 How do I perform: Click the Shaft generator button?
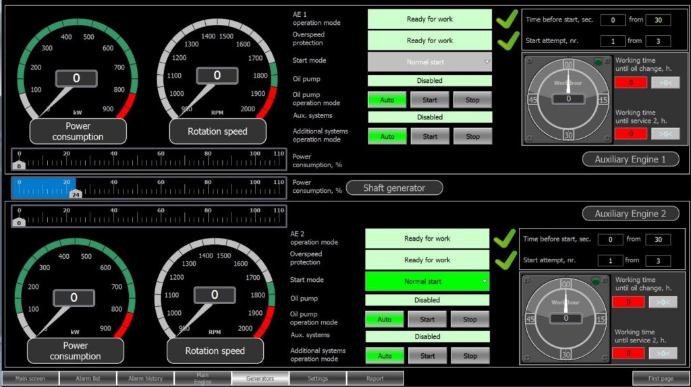[394, 188]
